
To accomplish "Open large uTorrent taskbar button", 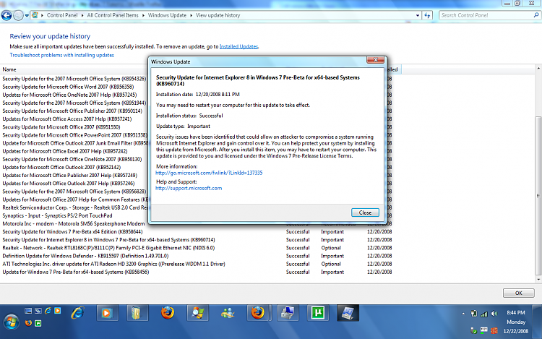I will [318, 313].
